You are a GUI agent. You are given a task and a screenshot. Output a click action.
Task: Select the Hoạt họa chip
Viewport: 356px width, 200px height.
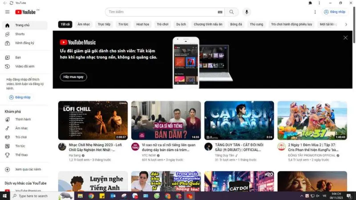point(142,24)
